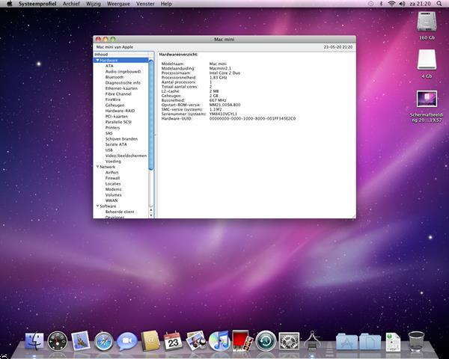
Task: Select PCI-kaarten in sidebar
Action: [x=117, y=116]
